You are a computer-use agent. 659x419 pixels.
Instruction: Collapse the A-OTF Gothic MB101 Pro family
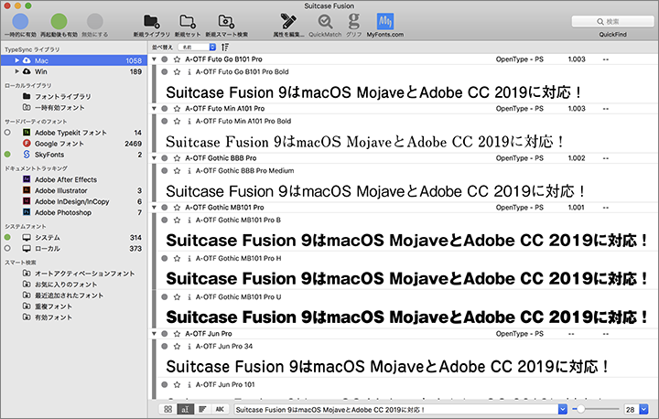tap(155, 207)
